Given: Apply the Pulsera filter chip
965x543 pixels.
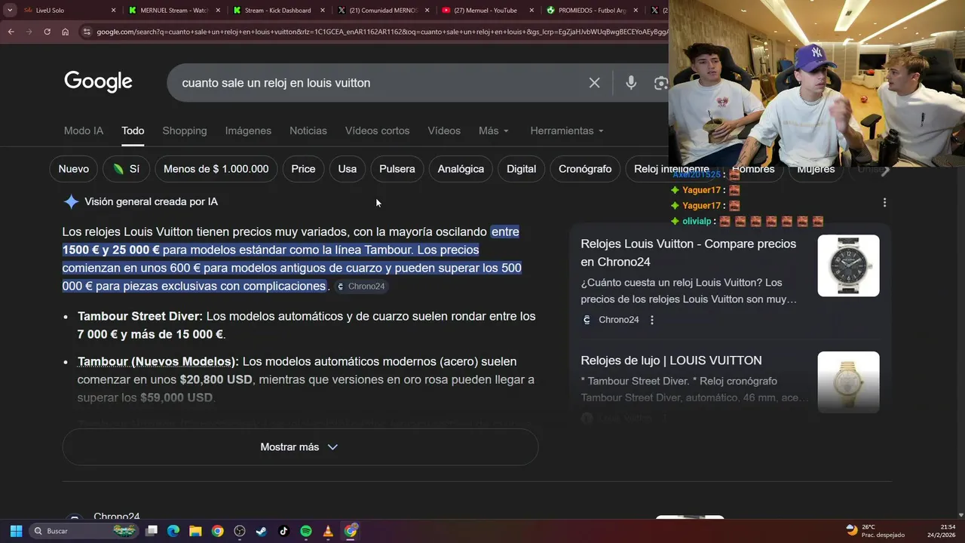Looking at the screenshot, I should tap(397, 169).
